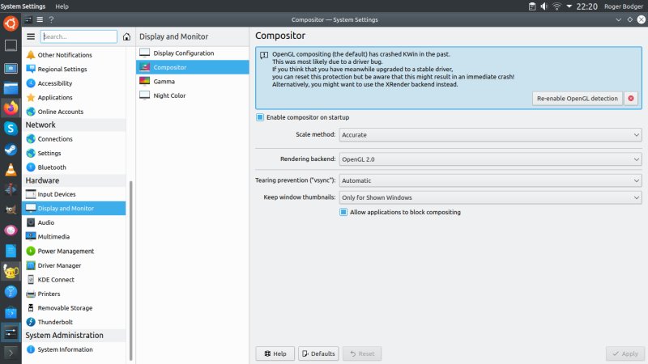The height and width of the screenshot is (364, 648).
Task: Open VLC from the dock
Action: 11,170
